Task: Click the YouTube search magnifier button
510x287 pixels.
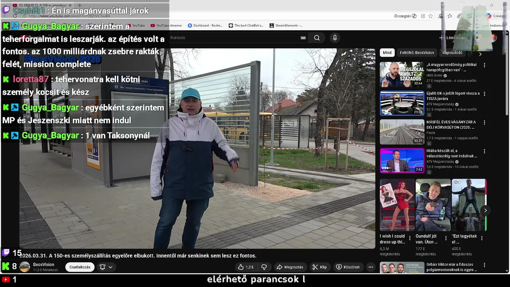Action: [x=317, y=37]
